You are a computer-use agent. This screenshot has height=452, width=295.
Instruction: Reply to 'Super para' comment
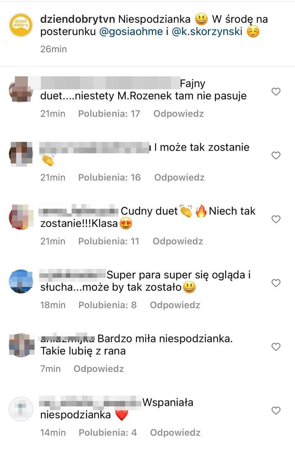(x=175, y=305)
